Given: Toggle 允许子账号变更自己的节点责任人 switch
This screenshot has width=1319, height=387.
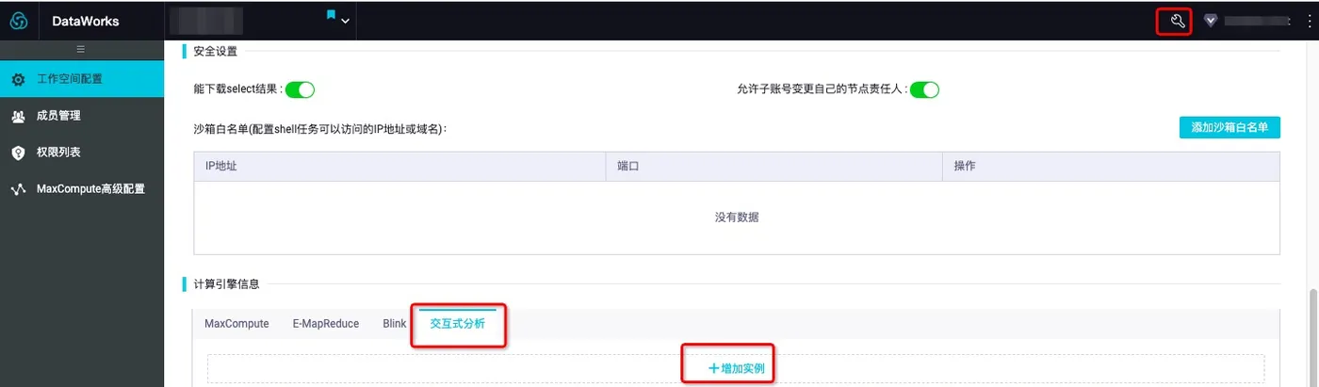Looking at the screenshot, I should tap(925, 89).
